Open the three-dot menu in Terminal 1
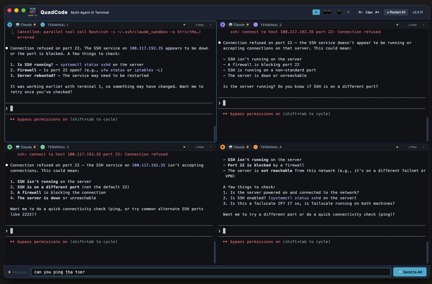The width and height of the screenshot is (432, 284). tap(189, 25)
